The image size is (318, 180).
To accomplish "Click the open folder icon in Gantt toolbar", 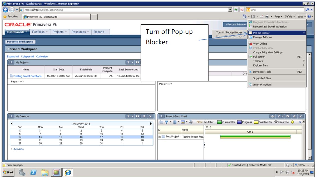I will click(x=162, y=122).
